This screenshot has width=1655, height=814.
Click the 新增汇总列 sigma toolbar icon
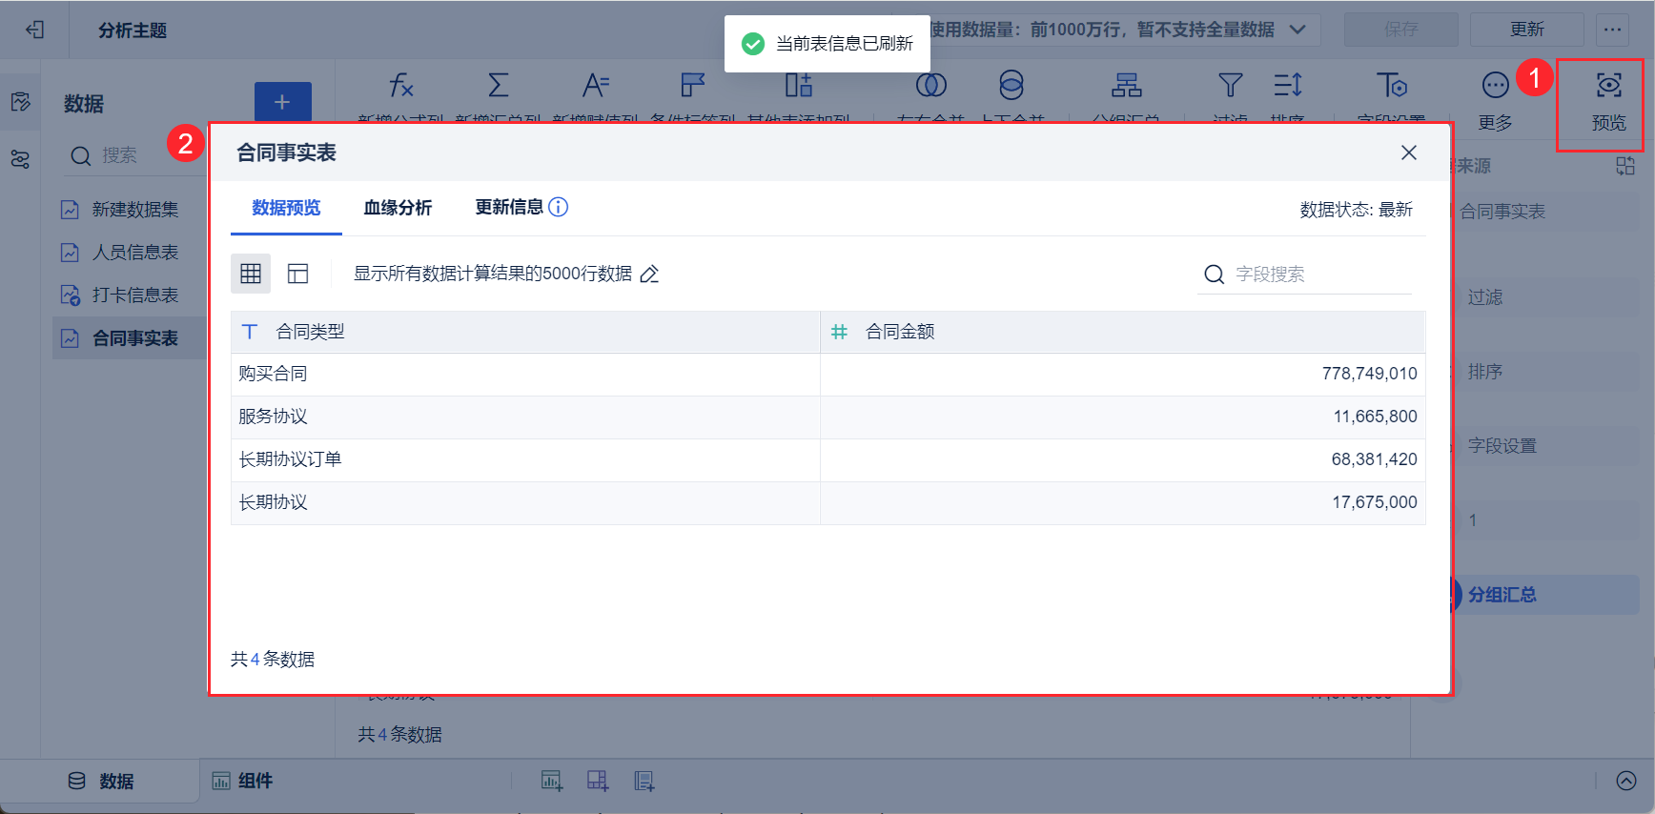pos(499,86)
